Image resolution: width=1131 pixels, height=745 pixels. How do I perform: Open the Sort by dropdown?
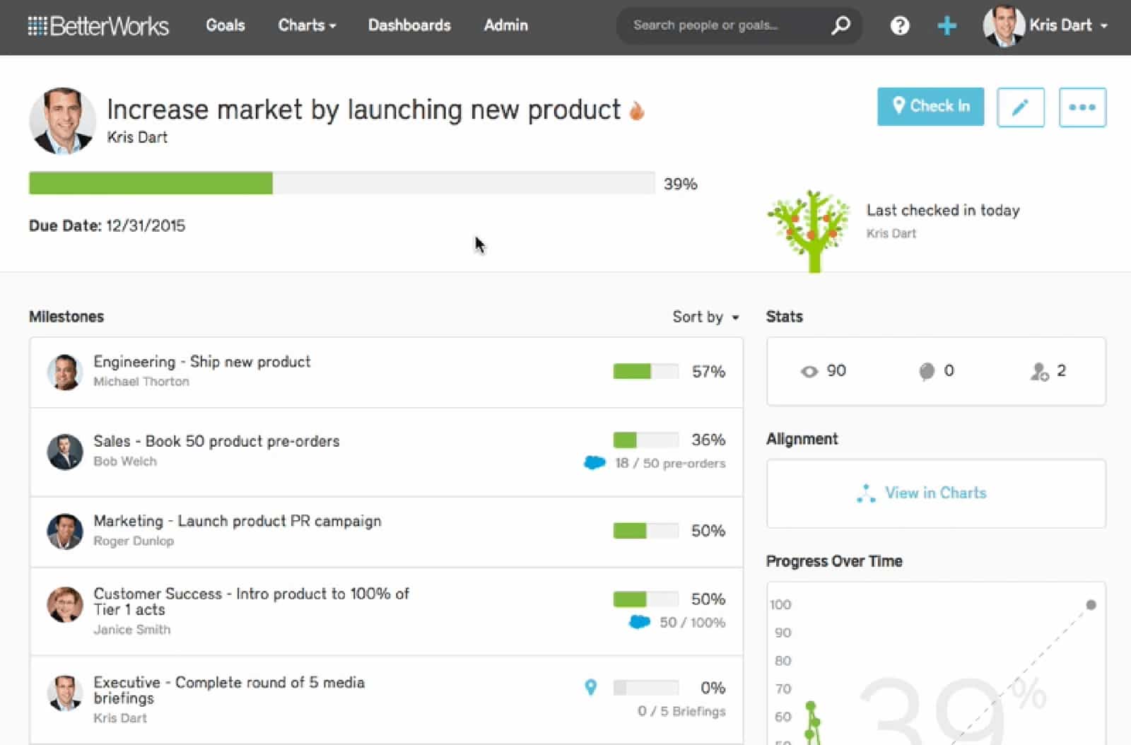(x=705, y=317)
